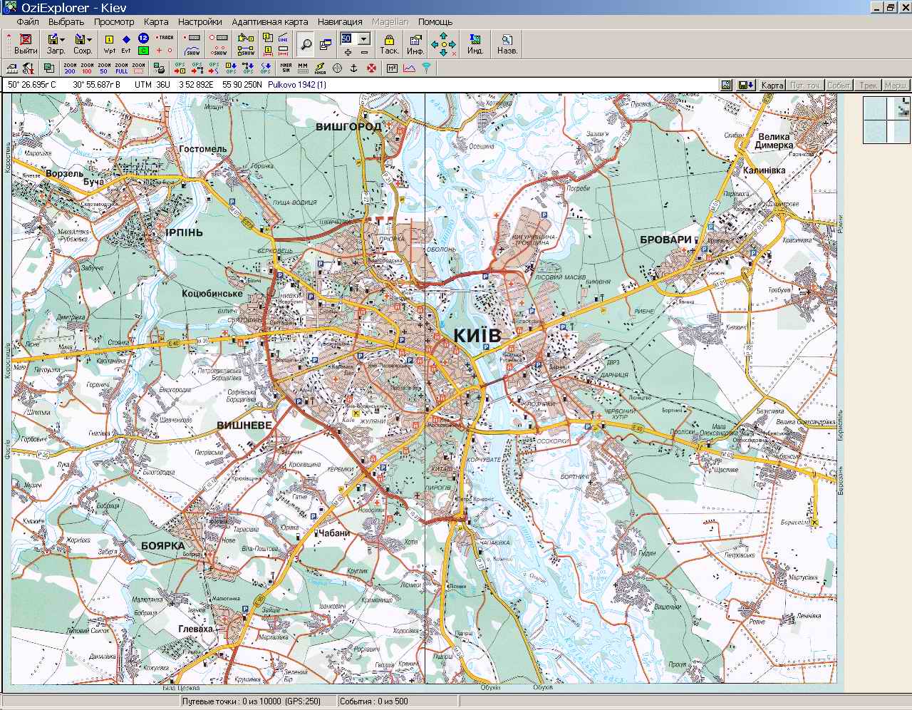
Task: Click the ZOOM 50 button
Action: (x=104, y=68)
